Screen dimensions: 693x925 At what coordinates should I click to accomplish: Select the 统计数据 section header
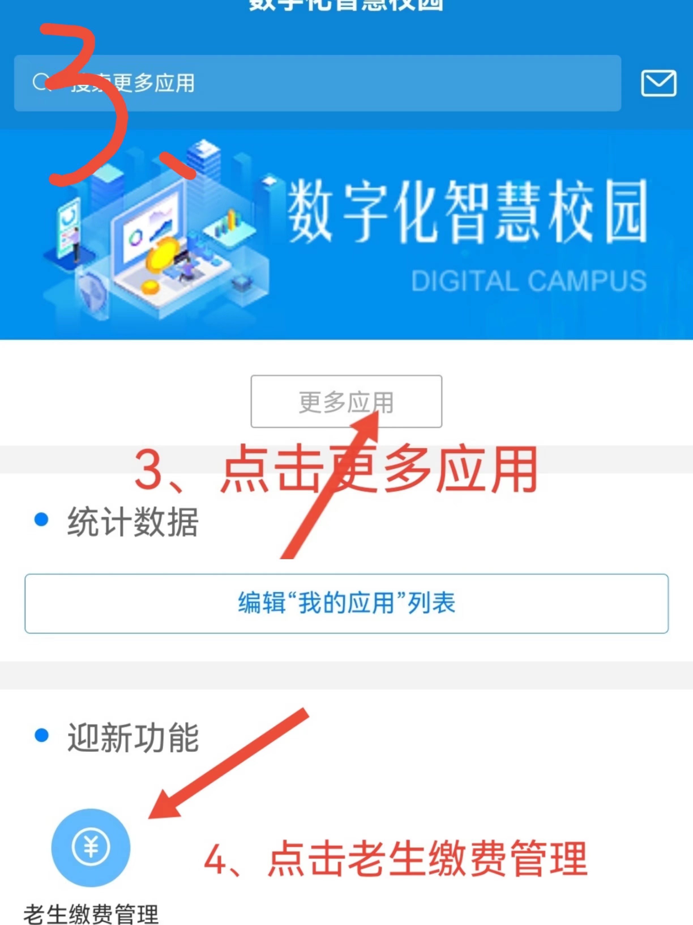click(x=133, y=521)
